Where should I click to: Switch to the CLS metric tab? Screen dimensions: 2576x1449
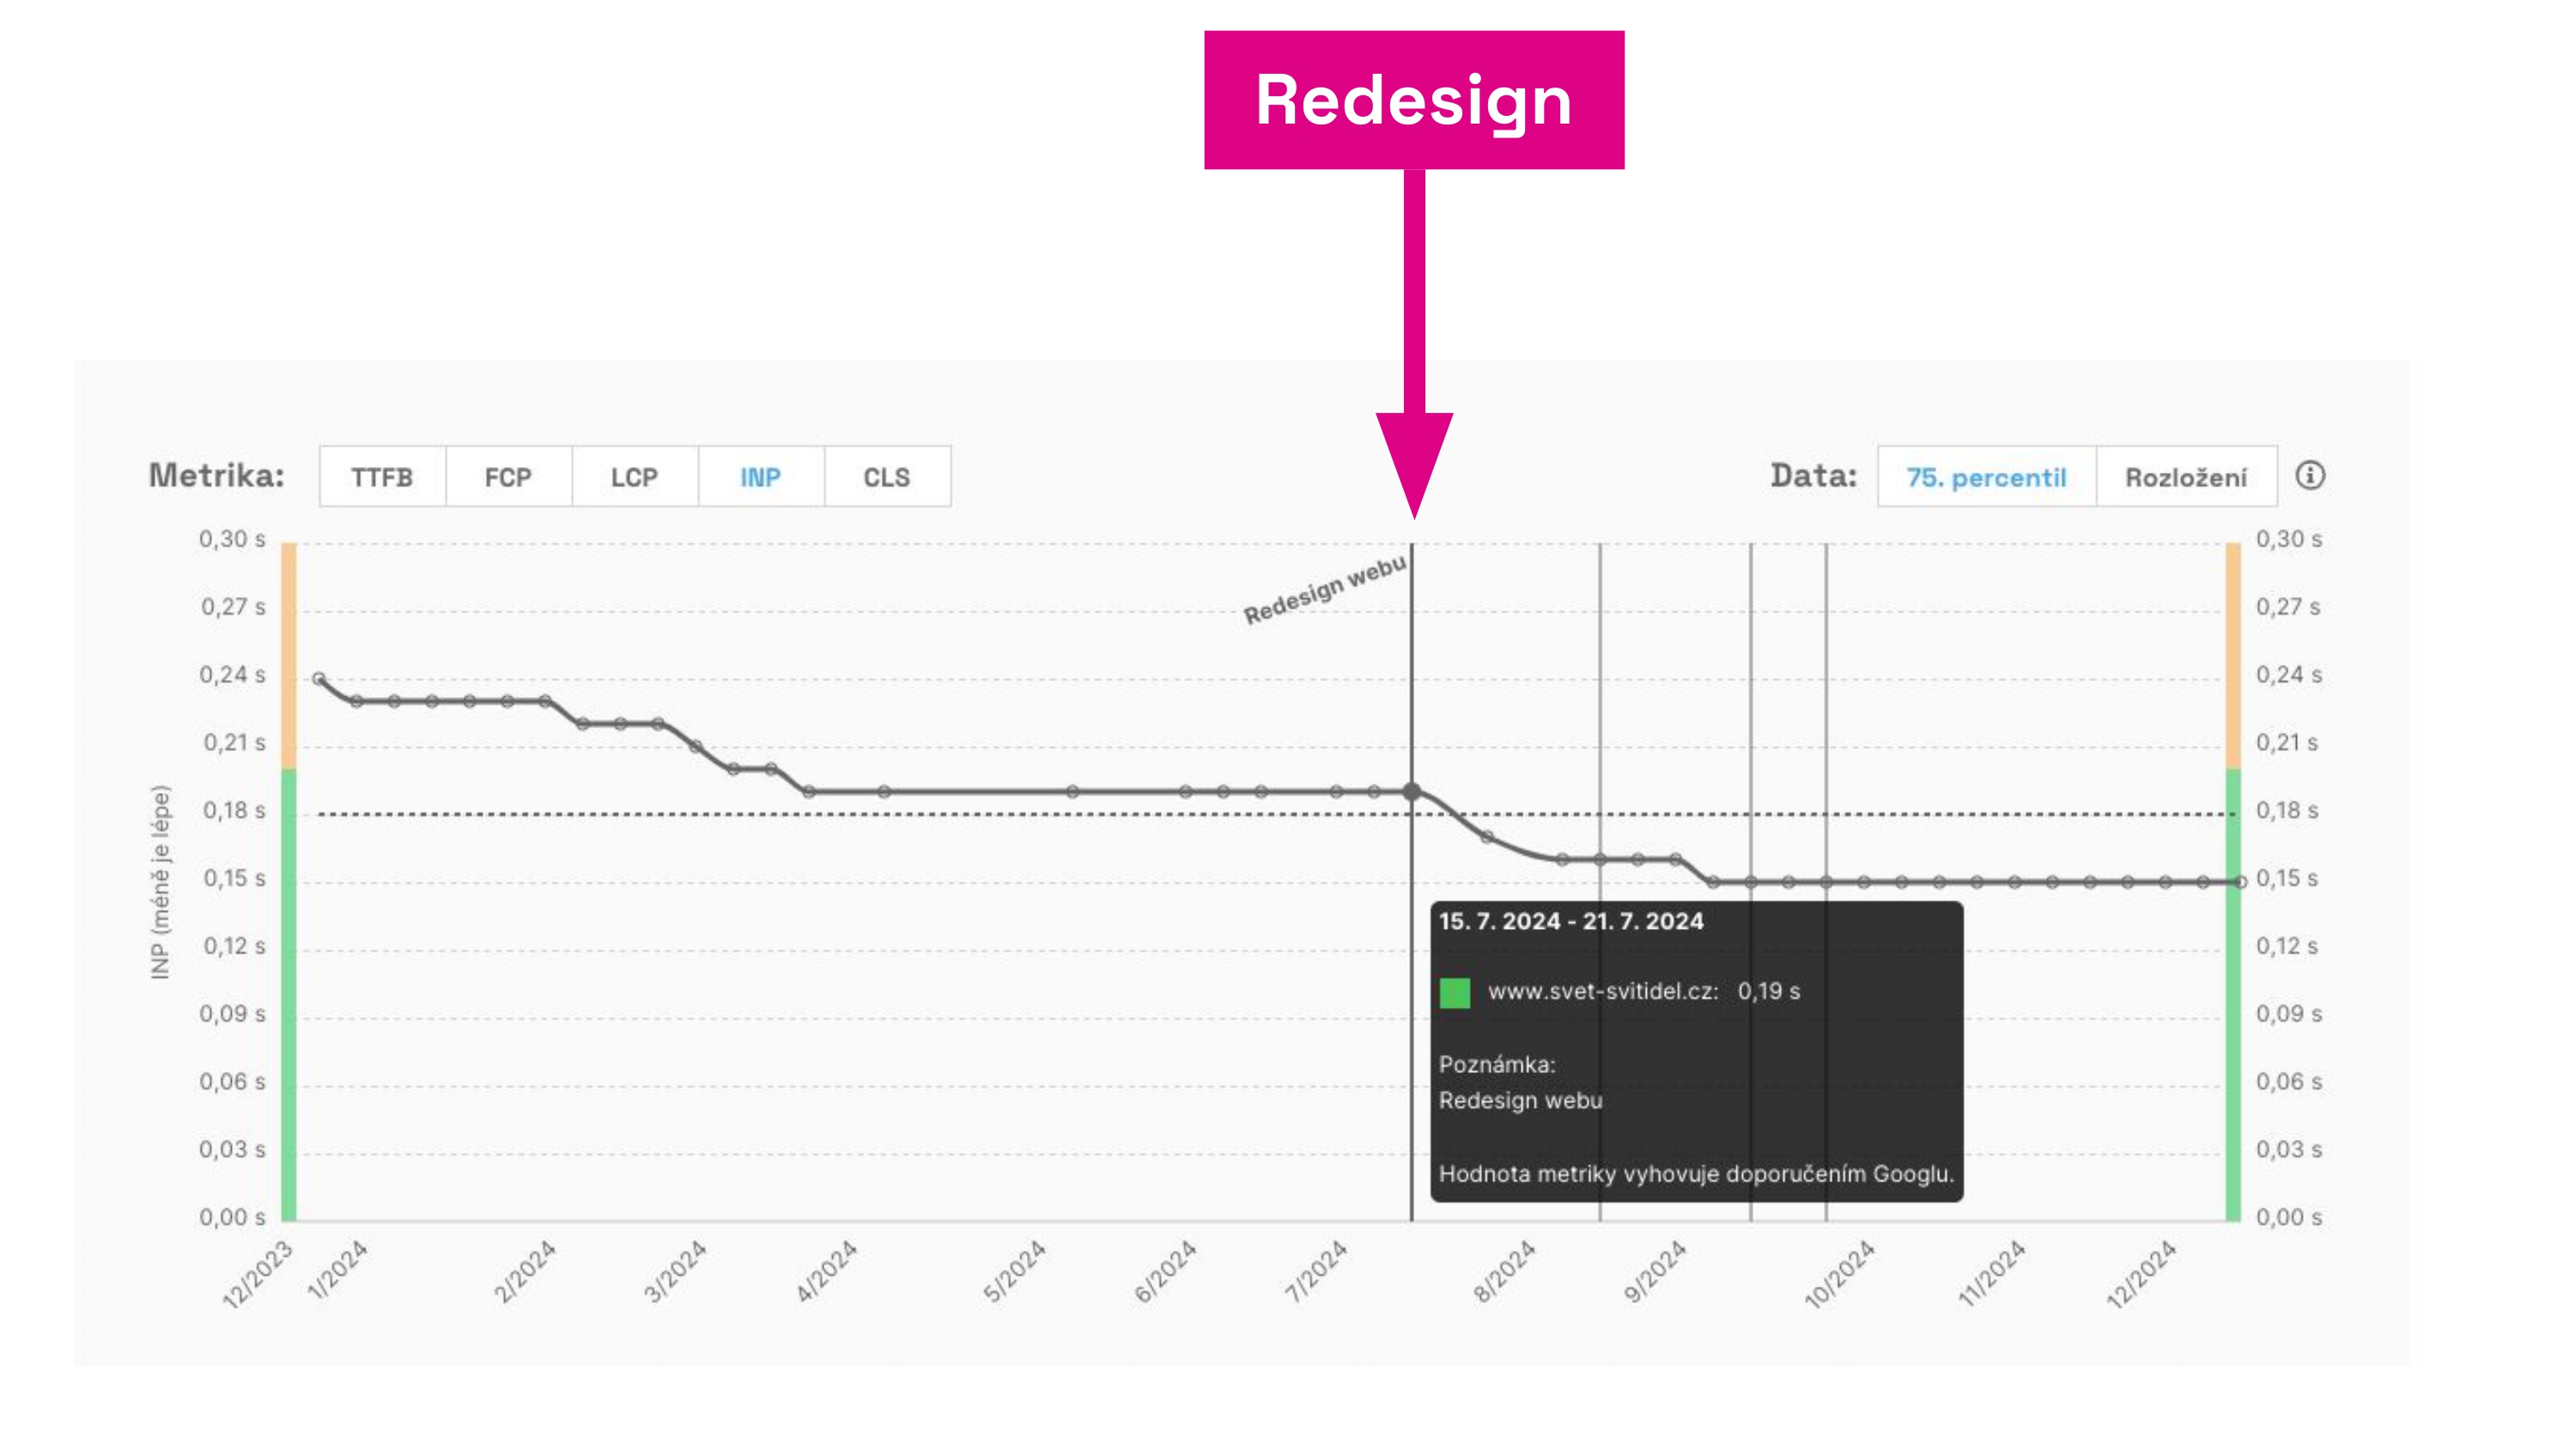pyautogui.click(x=887, y=477)
